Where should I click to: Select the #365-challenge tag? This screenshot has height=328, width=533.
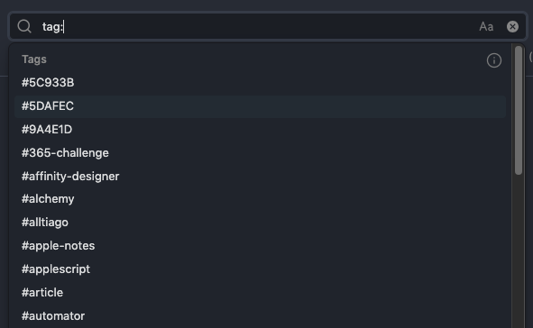tap(260, 153)
